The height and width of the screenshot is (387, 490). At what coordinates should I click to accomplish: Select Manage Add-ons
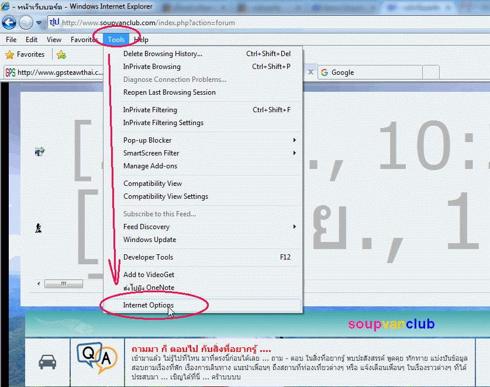[x=203, y=166]
